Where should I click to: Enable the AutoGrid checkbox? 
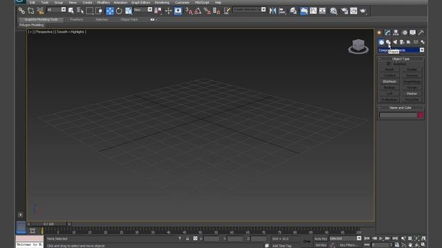tap(389, 64)
